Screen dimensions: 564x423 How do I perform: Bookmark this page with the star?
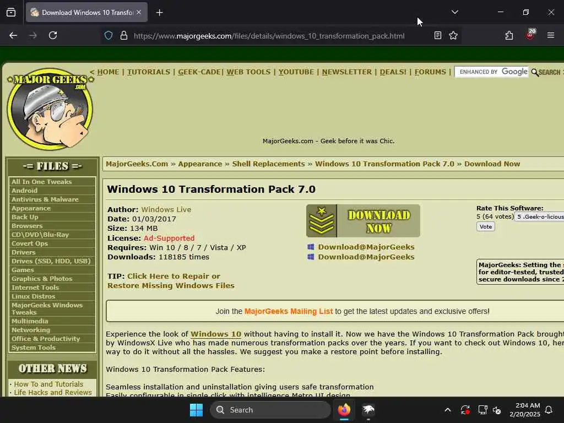tap(453, 35)
